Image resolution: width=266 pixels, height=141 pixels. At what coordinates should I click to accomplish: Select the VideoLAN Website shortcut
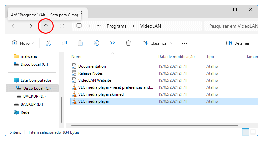[95, 80]
